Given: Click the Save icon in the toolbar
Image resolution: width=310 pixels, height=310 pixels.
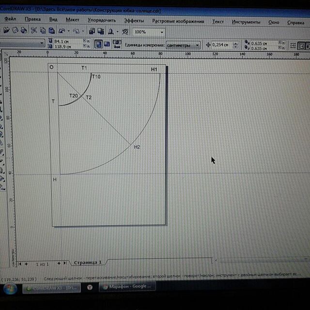Looking at the screenshot, I should click(x=15, y=31).
